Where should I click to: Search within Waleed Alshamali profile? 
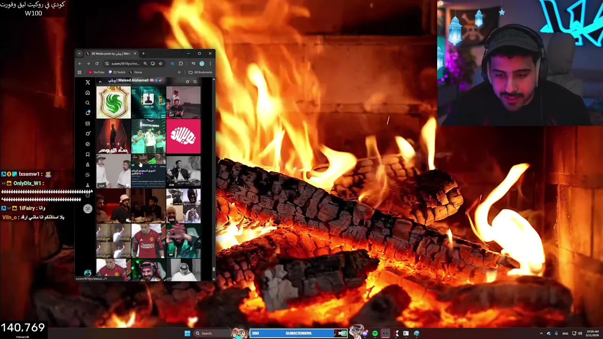pos(195,82)
